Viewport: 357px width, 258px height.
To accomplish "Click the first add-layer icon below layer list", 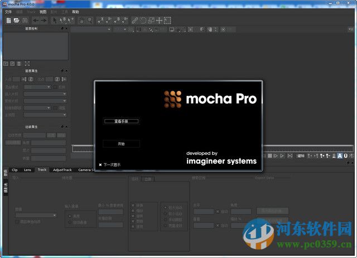I will click(6, 64).
